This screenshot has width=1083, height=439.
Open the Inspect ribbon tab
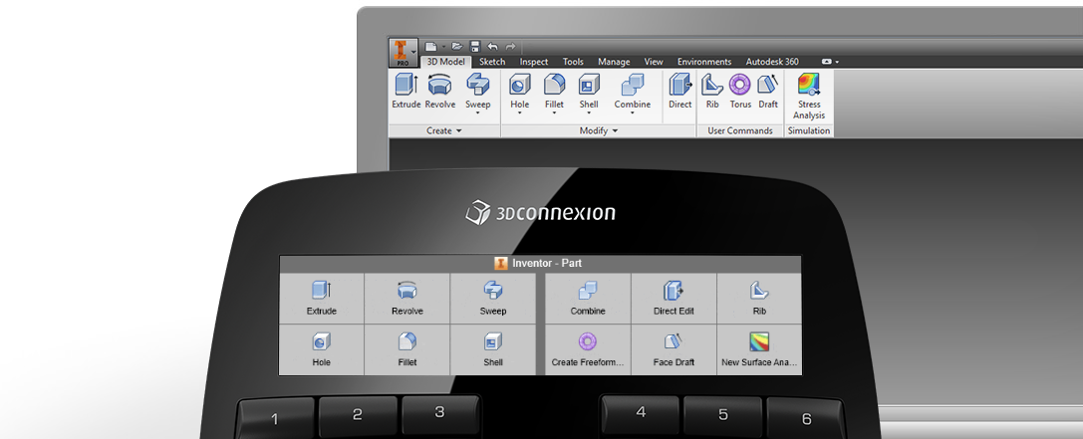534,62
